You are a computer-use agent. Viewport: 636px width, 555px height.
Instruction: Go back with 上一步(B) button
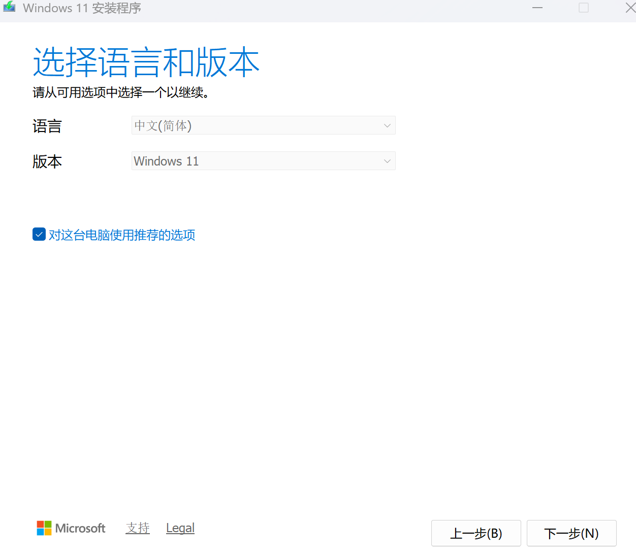476,533
